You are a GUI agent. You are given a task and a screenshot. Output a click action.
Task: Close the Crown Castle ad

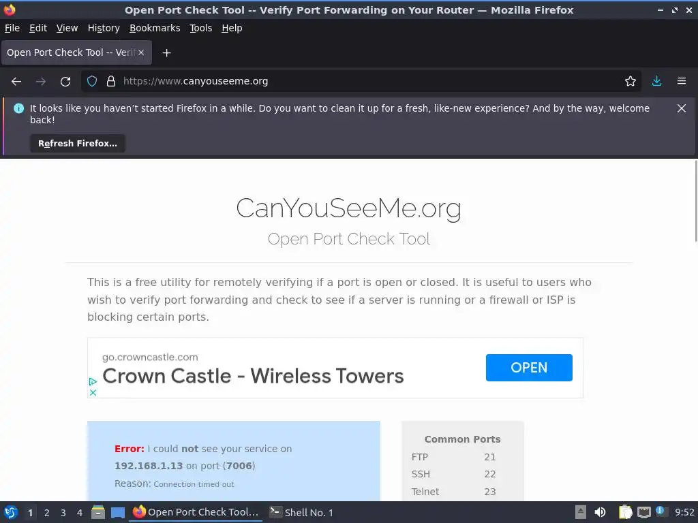click(93, 392)
